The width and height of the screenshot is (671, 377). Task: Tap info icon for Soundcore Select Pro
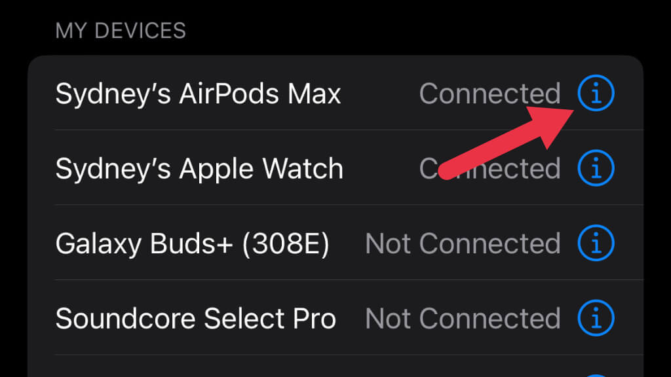pos(596,318)
